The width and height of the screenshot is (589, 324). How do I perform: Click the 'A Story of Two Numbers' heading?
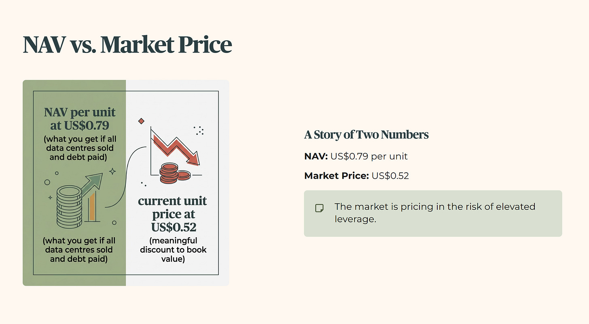(366, 135)
